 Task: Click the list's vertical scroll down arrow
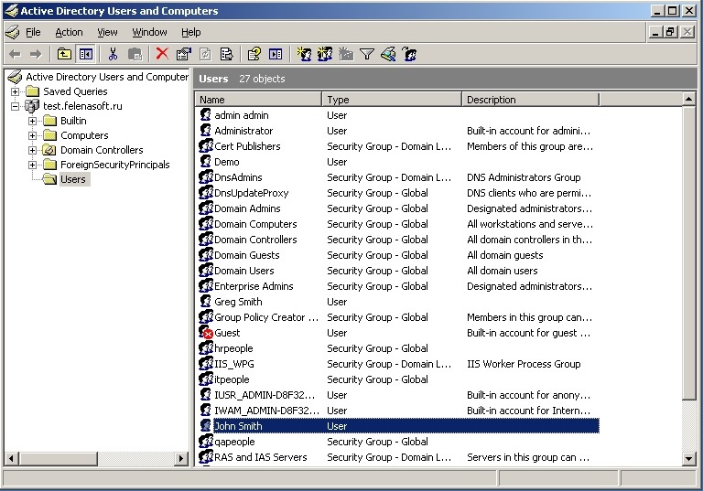[689, 458]
